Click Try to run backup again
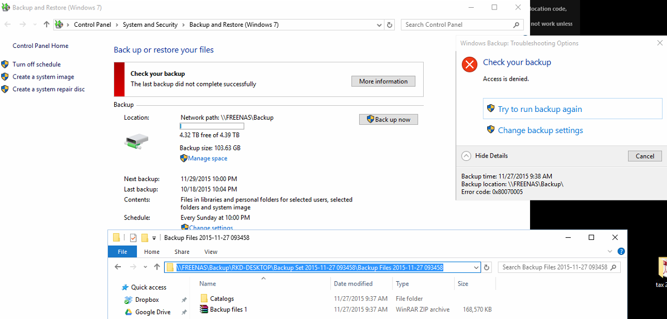The width and height of the screenshot is (667, 319). [572, 109]
